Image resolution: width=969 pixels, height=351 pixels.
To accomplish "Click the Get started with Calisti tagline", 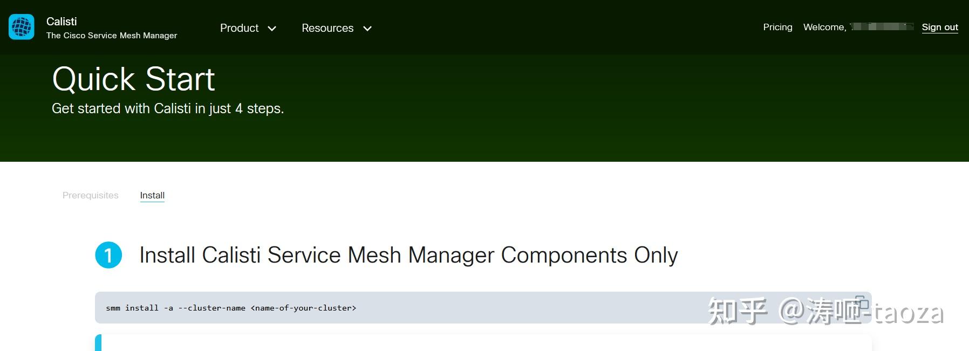I will pyautogui.click(x=167, y=108).
